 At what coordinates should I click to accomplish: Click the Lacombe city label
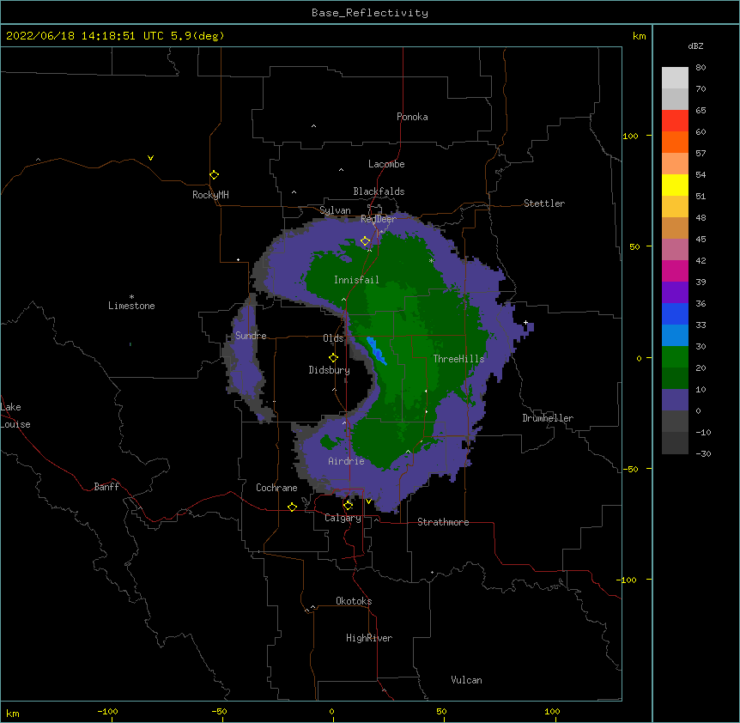386,164
